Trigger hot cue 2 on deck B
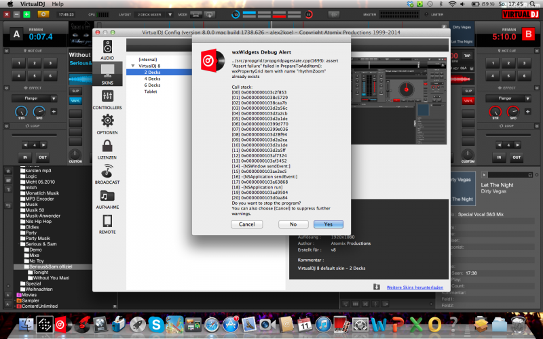This screenshot has height=339, width=543. coord(508,63)
